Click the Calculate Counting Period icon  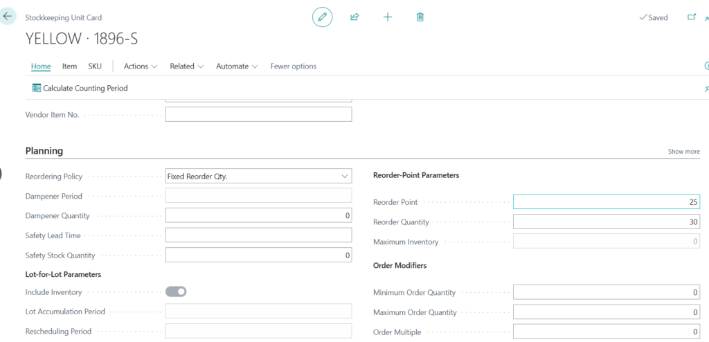[x=37, y=88]
